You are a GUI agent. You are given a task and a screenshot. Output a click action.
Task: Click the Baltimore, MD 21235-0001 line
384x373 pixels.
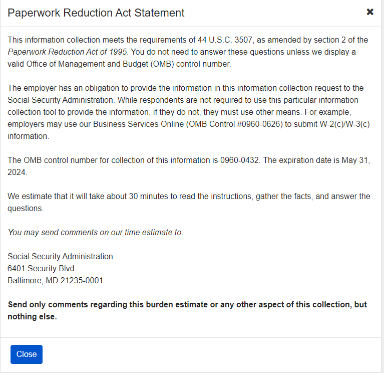tap(55, 281)
